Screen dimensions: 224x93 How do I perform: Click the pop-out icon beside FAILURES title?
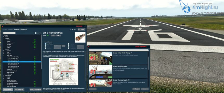point(85,26)
